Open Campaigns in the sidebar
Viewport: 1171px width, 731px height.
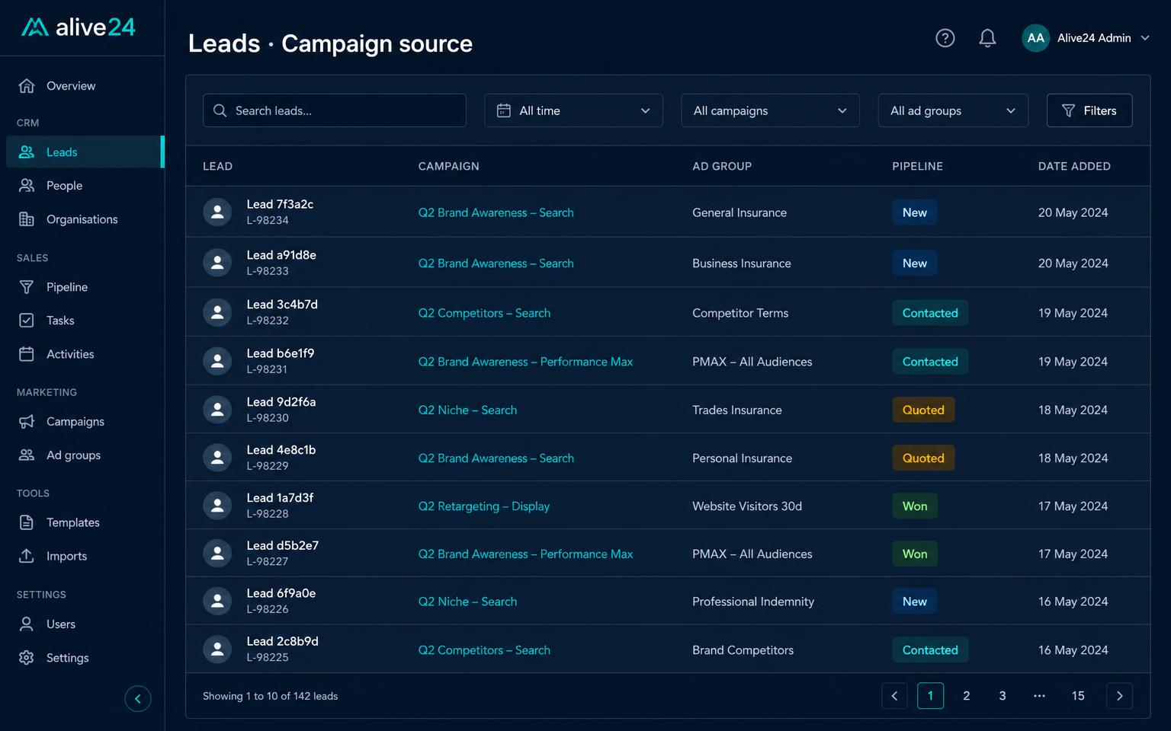(x=82, y=422)
